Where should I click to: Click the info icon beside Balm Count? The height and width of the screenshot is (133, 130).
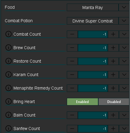8,115
